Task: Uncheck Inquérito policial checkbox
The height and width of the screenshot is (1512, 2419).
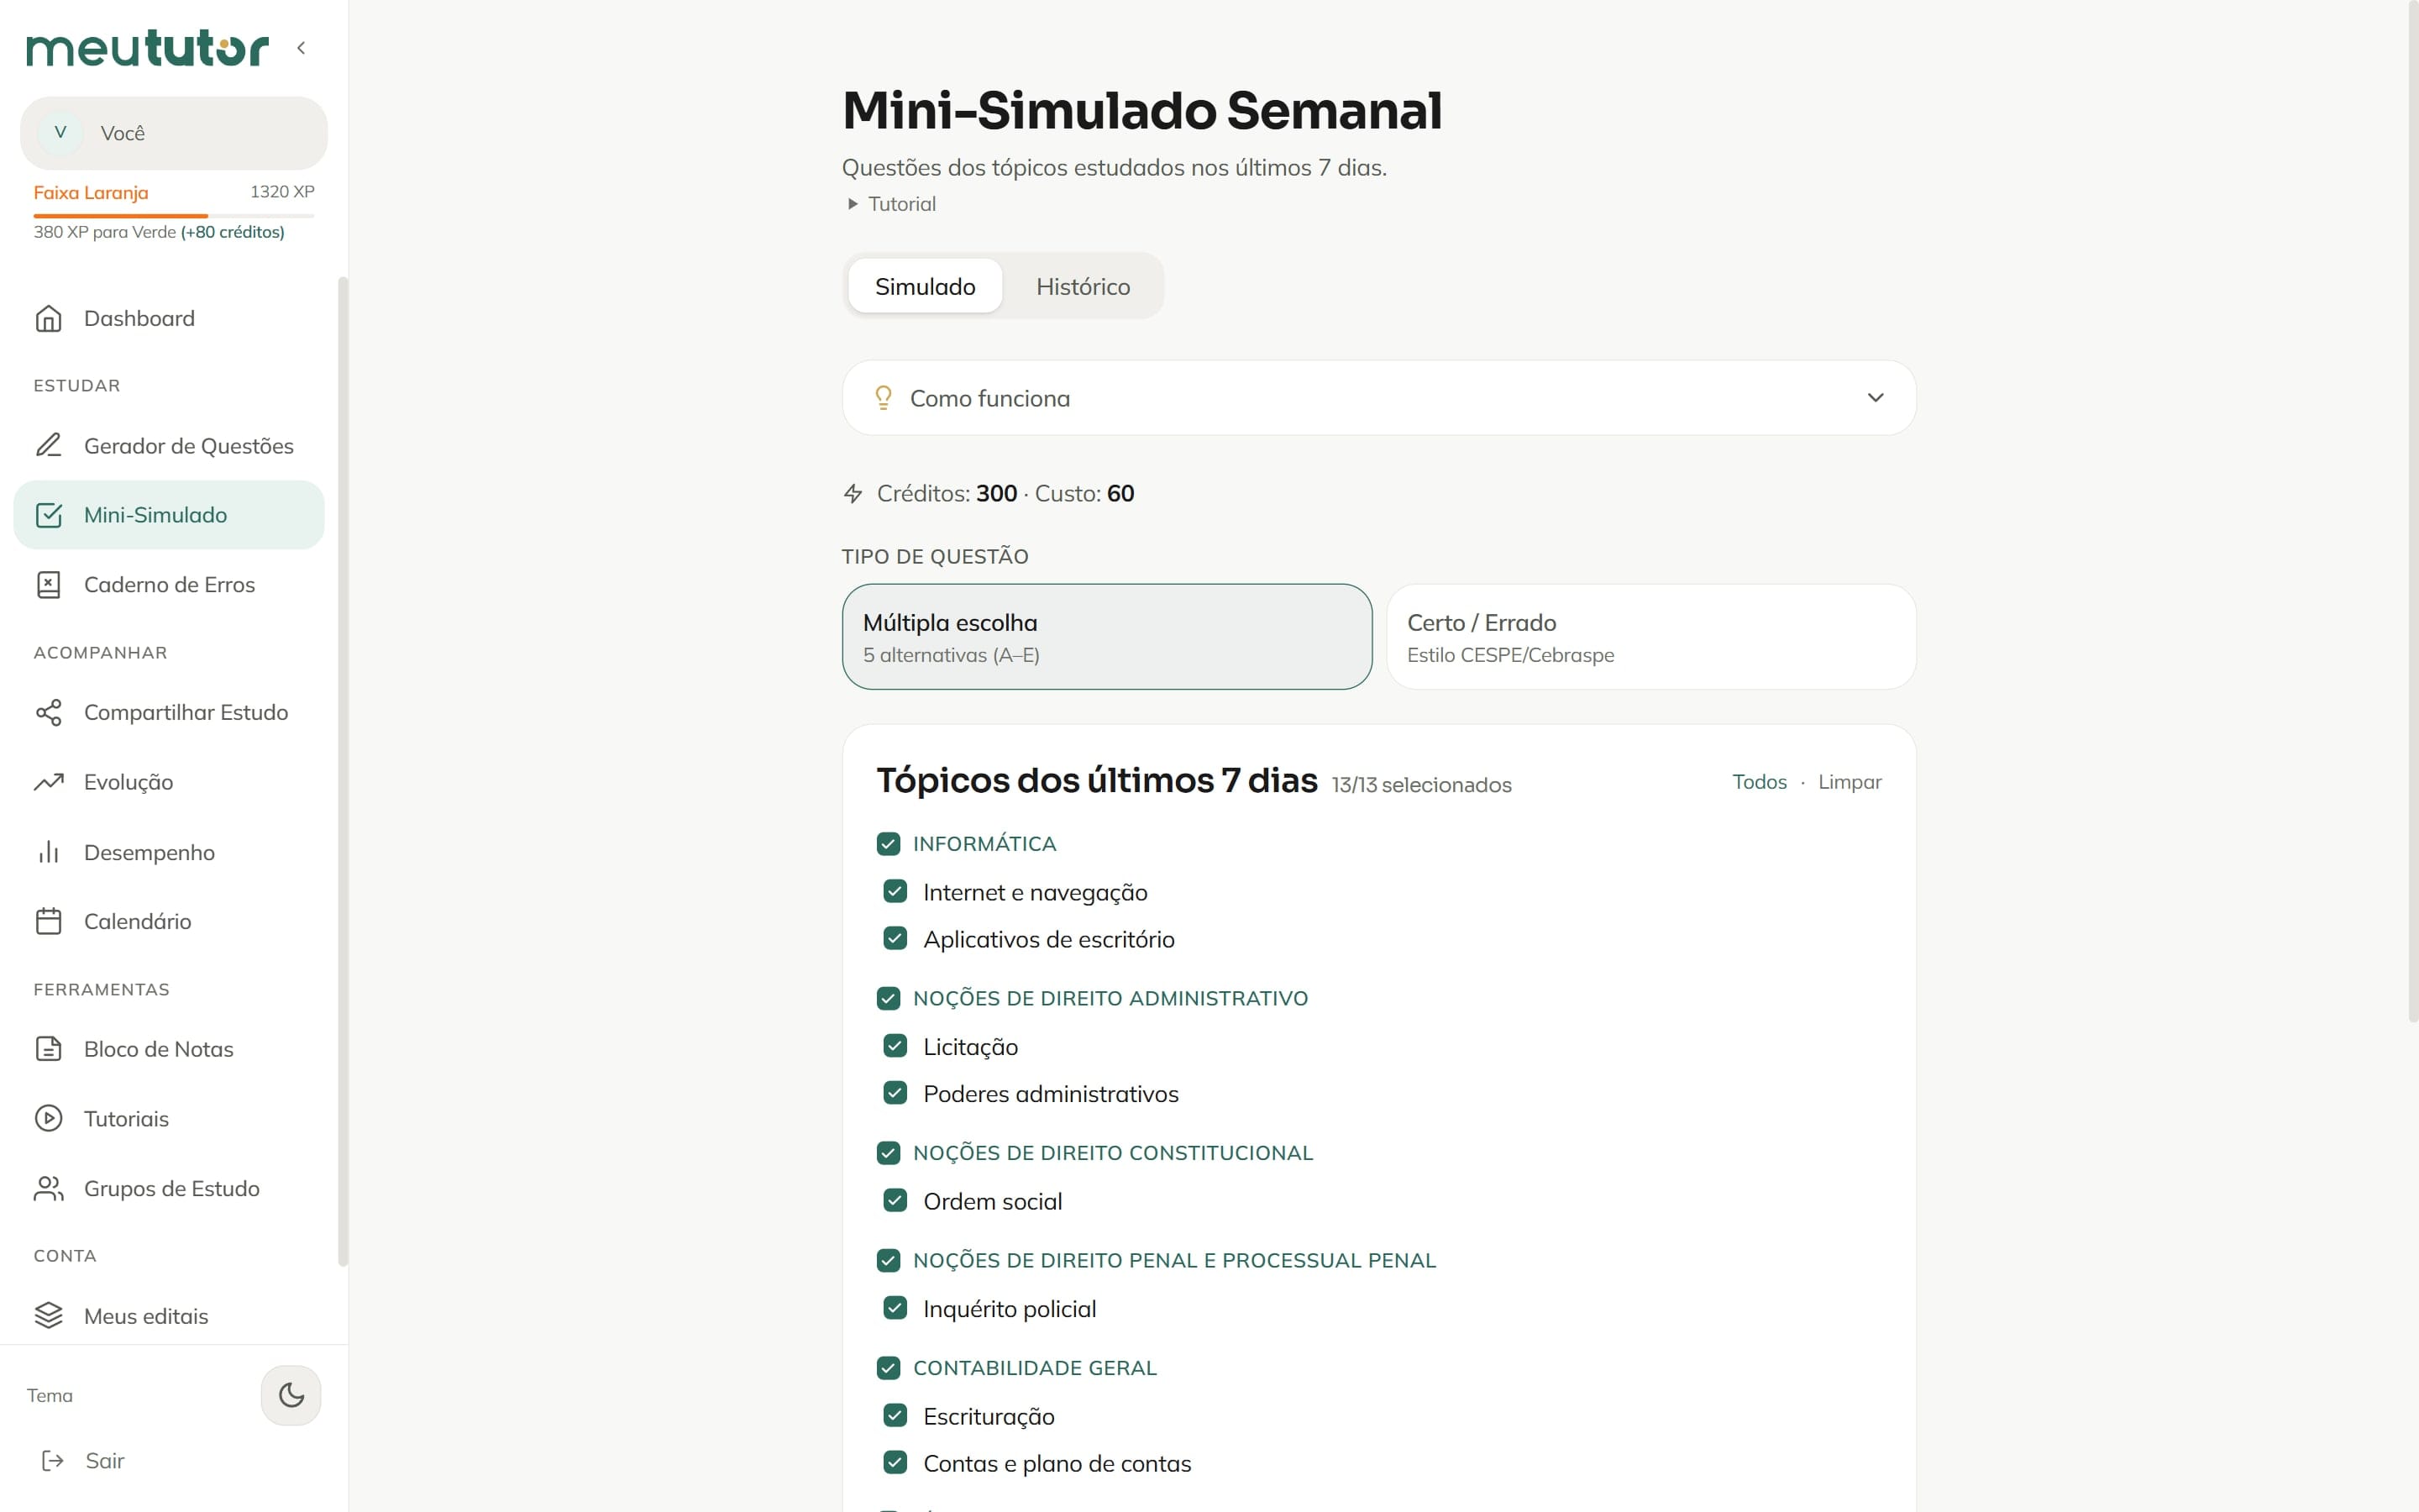Action: [x=895, y=1308]
